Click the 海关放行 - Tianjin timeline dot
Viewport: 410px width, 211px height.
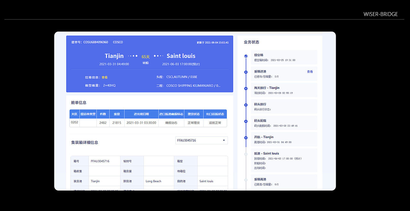[x=246, y=89]
